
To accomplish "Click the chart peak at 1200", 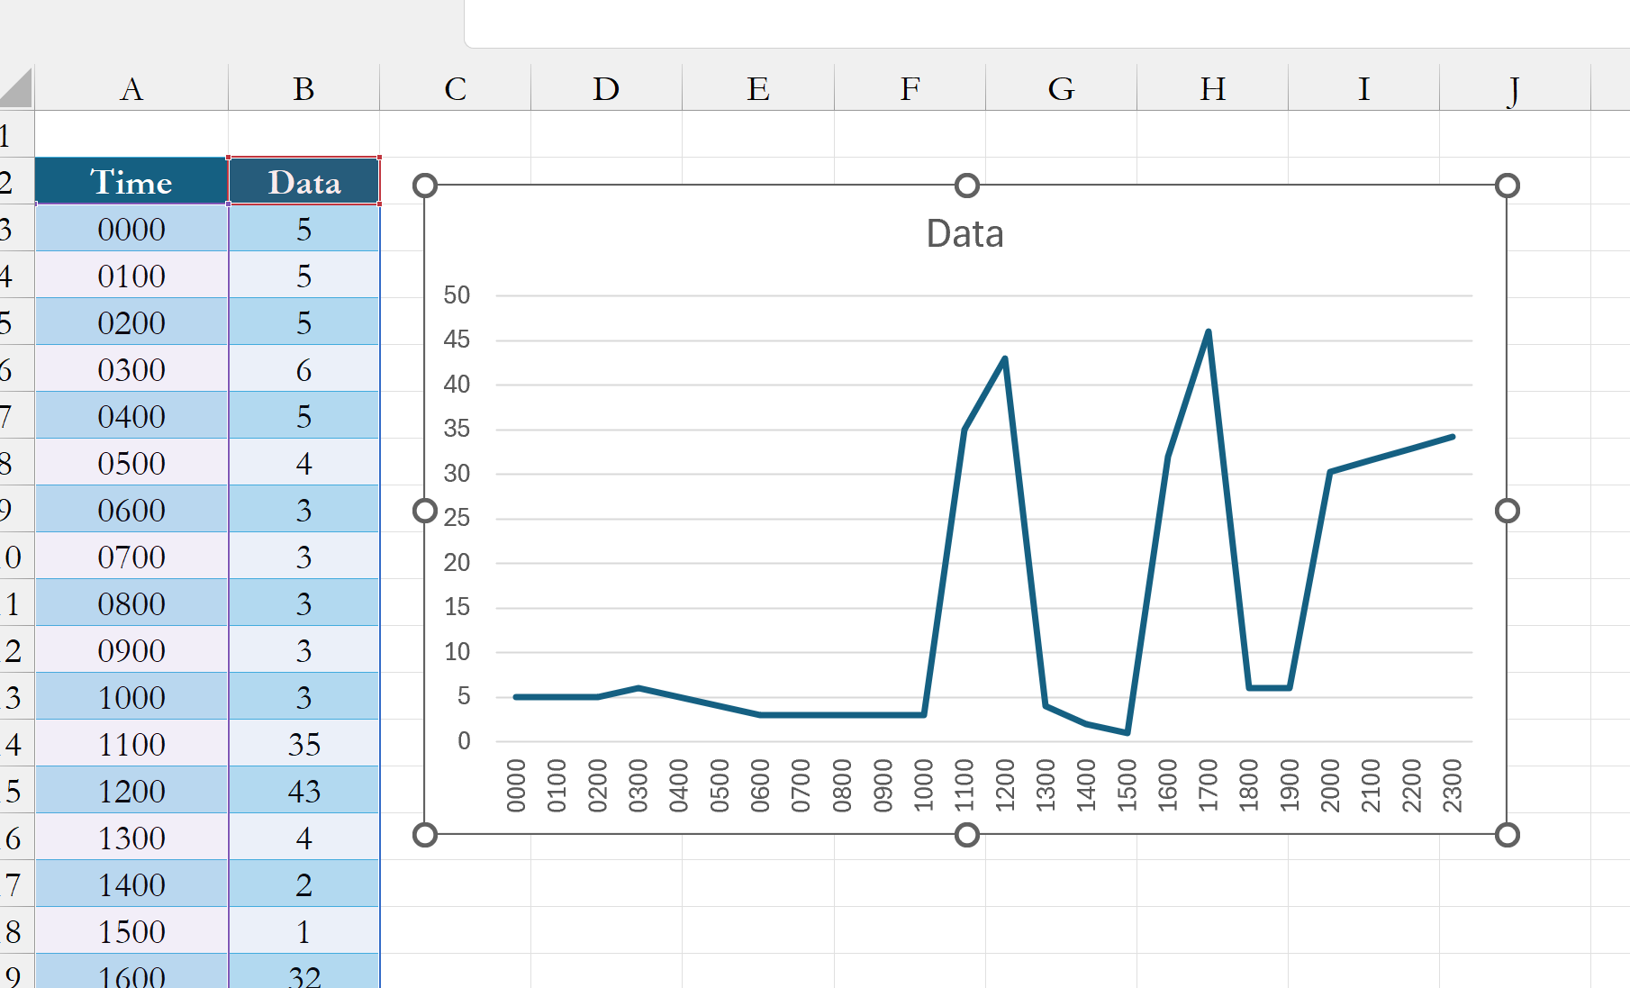I will coord(1004,358).
